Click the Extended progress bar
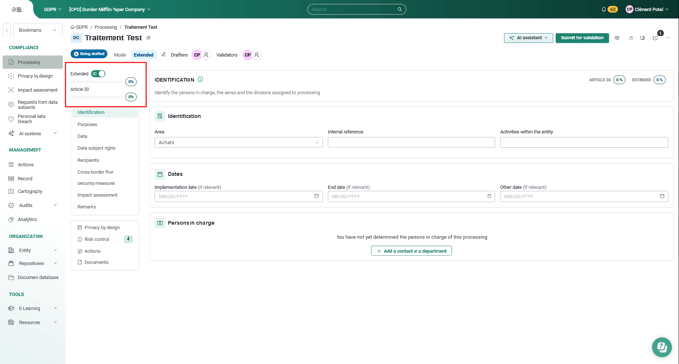679x364 pixels. click(97, 81)
